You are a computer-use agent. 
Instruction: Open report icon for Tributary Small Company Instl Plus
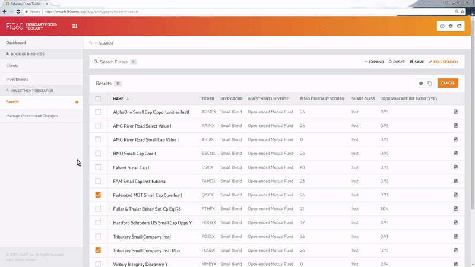tap(455, 250)
